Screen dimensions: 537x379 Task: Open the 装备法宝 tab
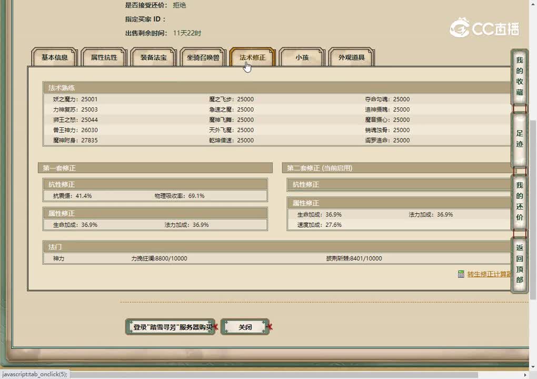point(153,58)
